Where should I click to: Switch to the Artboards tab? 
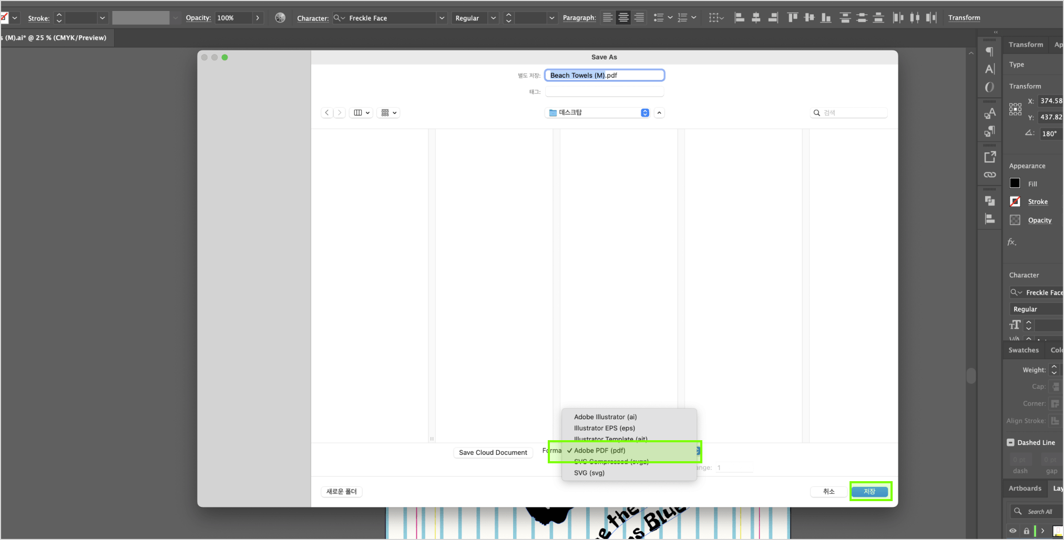click(x=1025, y=488)
